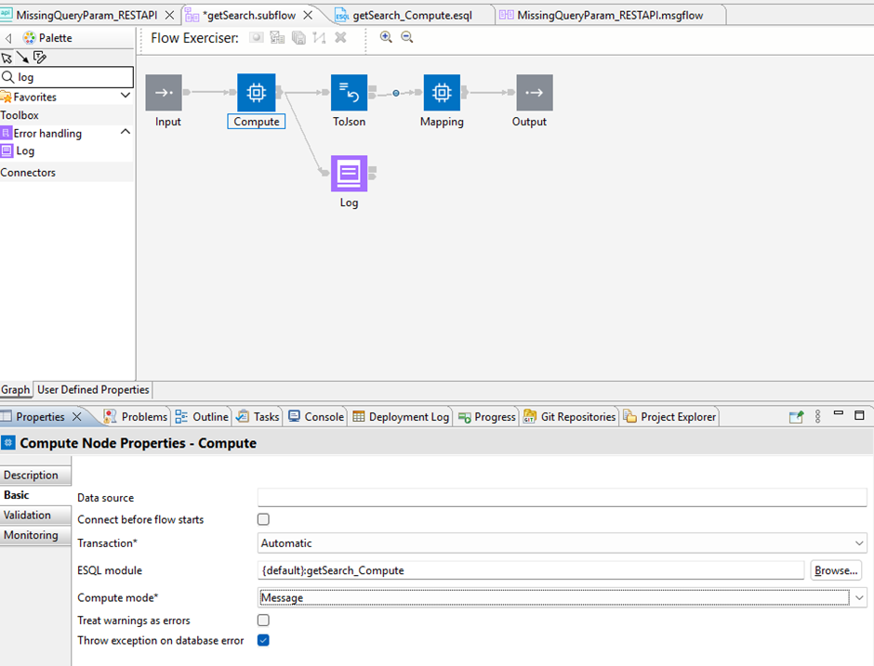Open the Compute mode dropdown
Viewport: 874px width, 666px height.
pos(562,598)
